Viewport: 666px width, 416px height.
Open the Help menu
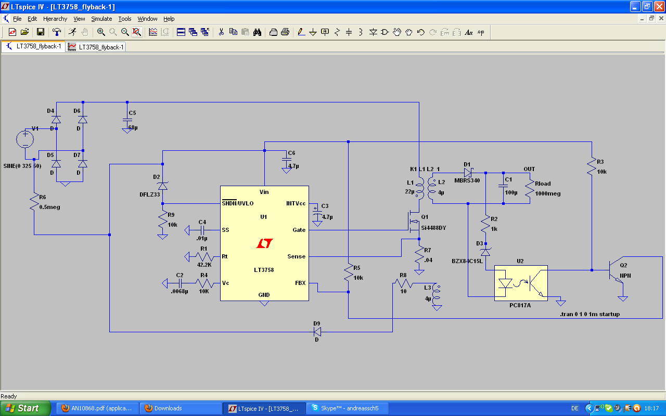[169, 19]
